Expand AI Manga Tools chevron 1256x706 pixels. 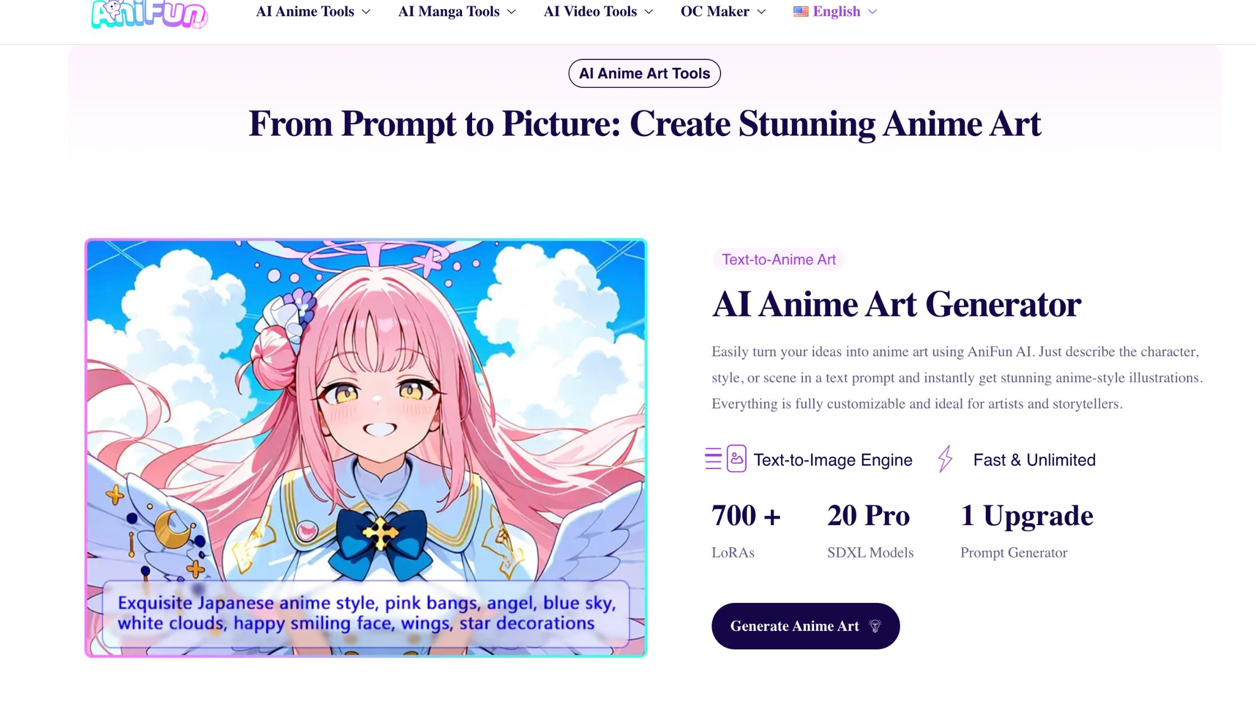click(x=511, y=12)
